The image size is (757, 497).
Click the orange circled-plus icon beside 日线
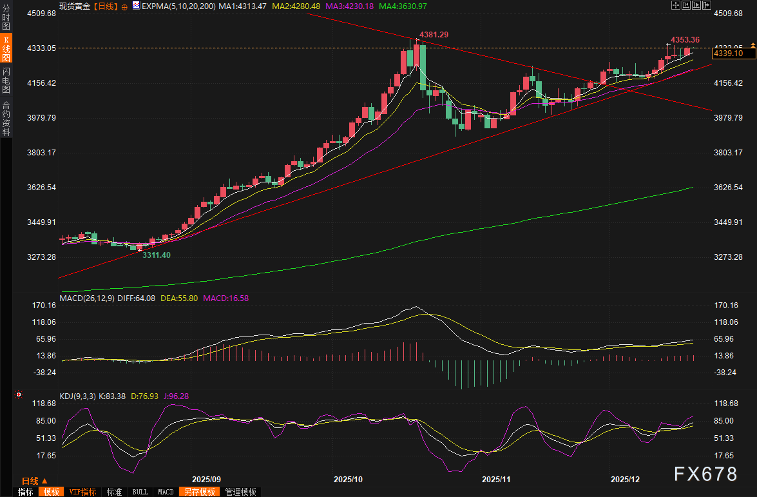click(x=124, y=6)
